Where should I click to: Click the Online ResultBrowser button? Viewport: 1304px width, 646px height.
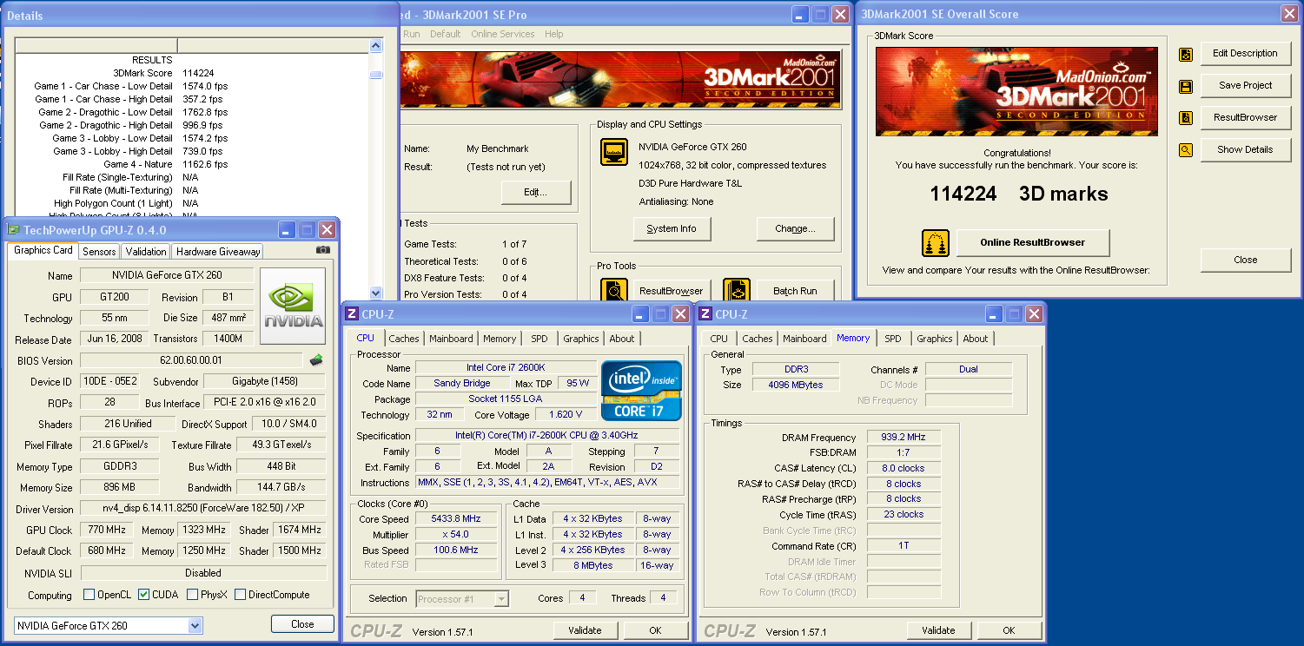click(x=1033, y=242)
